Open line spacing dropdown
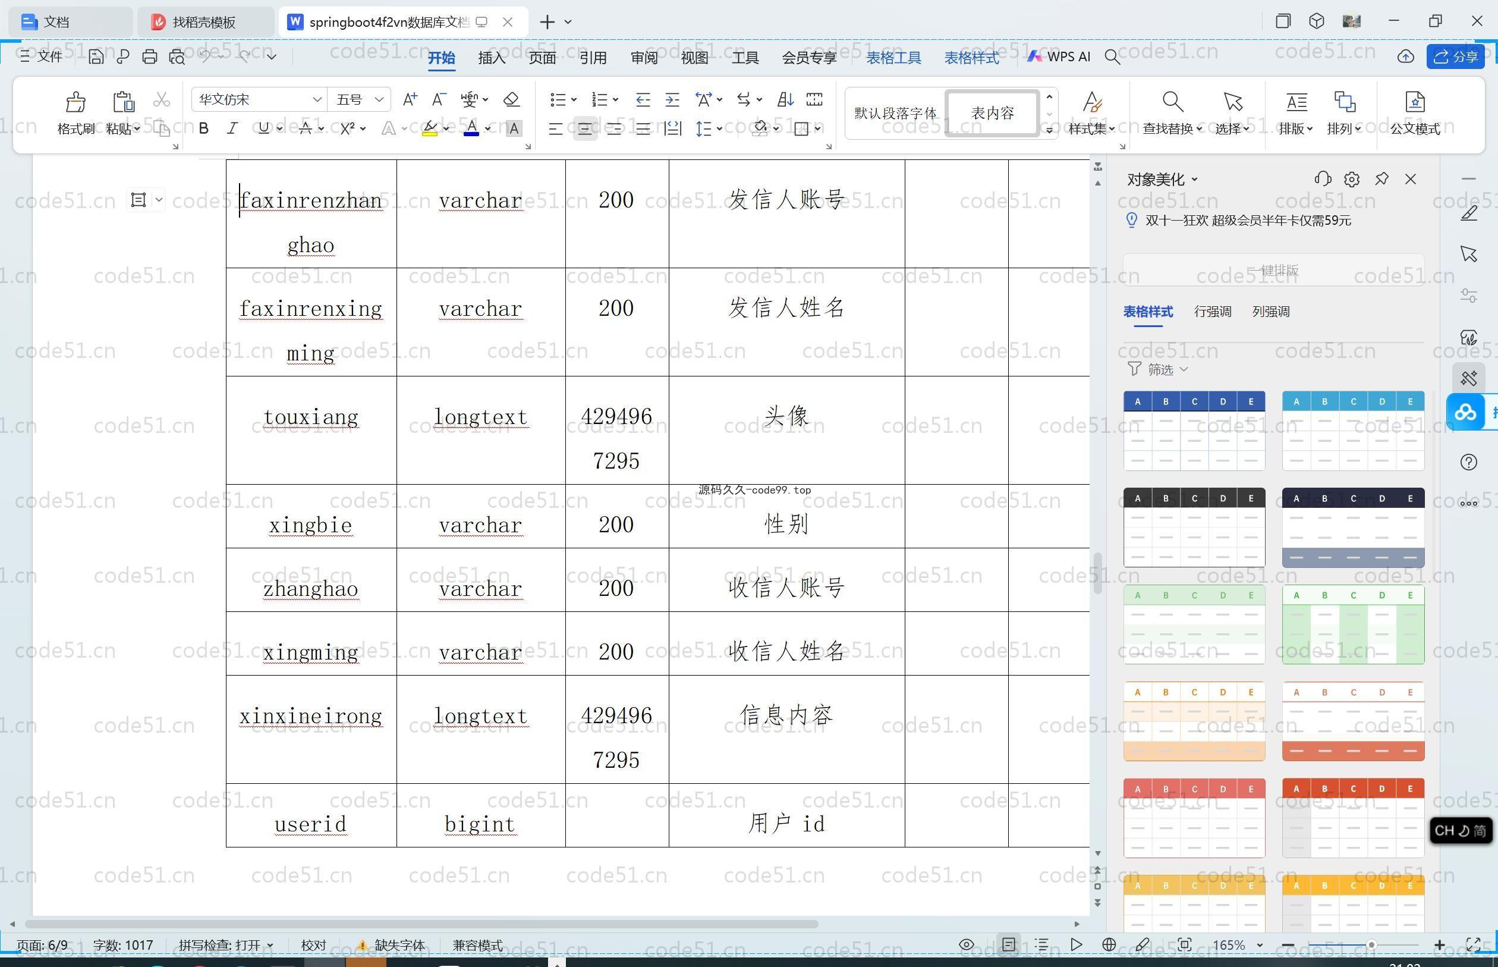Image resolution: width=1498 pixels, height=967 pixels. pos(719,128)
